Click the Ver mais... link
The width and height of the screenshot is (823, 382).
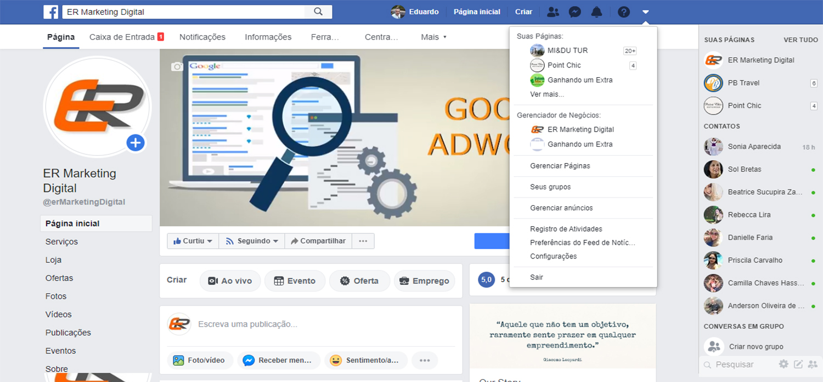click(547, 94)
